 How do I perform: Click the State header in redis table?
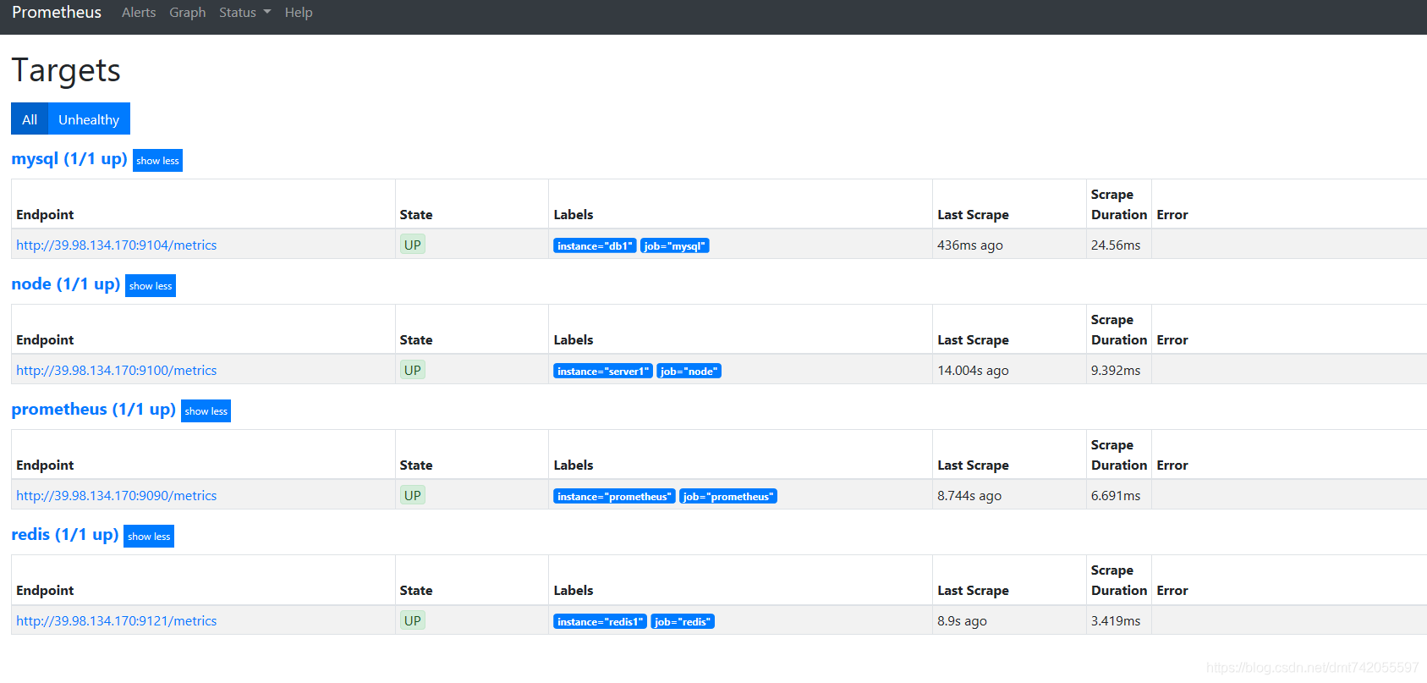click(416, 591)
